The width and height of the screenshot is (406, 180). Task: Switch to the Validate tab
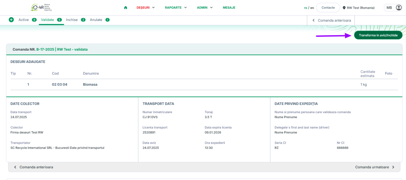pyautogui.click(x=47, y=20)
